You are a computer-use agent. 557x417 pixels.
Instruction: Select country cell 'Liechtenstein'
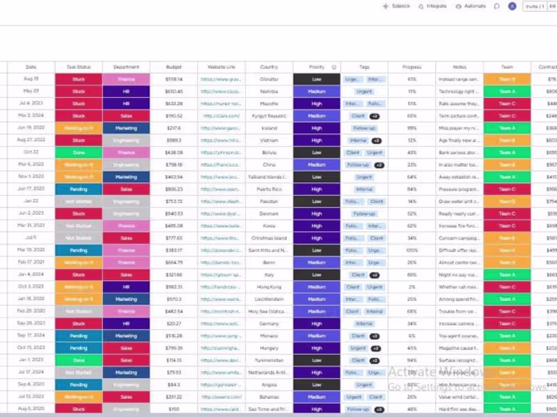[269, 300]
